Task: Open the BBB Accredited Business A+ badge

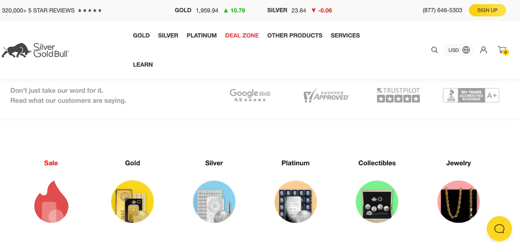Action: tap(471, 95)
